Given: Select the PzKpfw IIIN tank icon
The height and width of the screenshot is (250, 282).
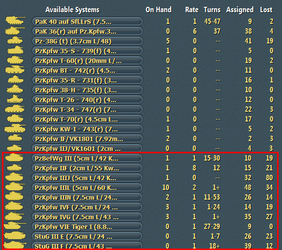Looking at the screenshot, I should tap(14, 196).
